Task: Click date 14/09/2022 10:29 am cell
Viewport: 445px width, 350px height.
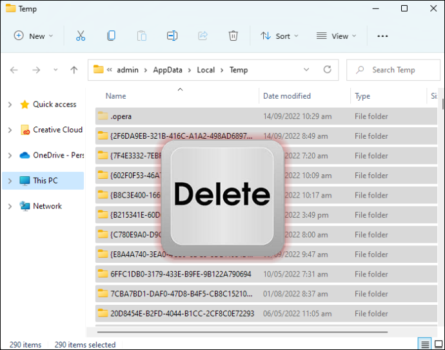Action: pyautogui.click(x=297, y=116)
